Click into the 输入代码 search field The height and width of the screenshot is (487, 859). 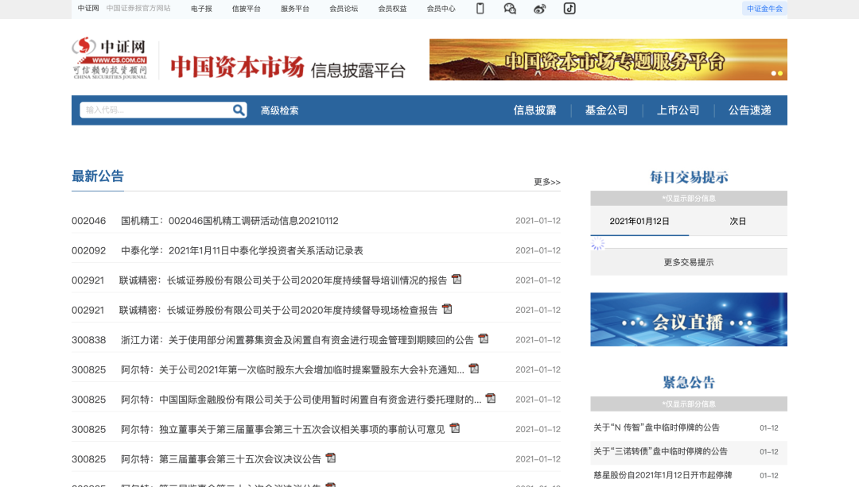156,110
